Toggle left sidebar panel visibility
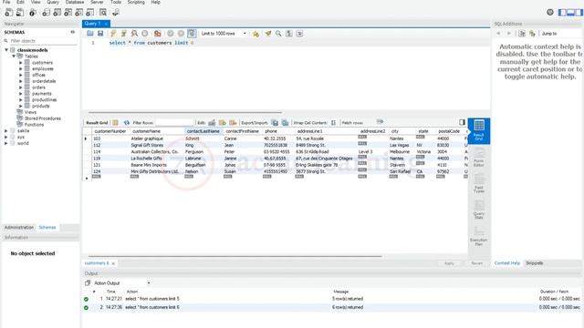This screenshot has height=328, width=584. (562, 12)
